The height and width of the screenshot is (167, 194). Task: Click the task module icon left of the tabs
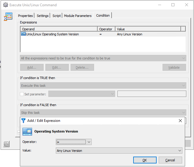[x=8, y=17]
